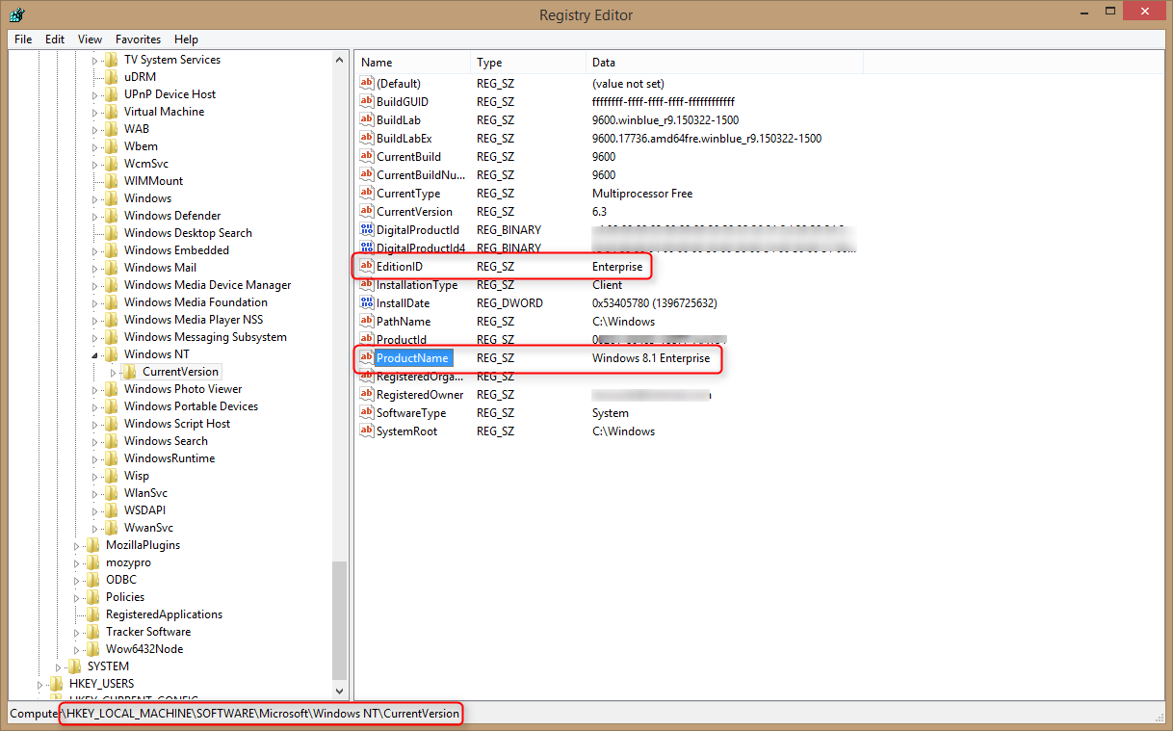Click the folder icon of Windows Search key
1173x731 pixels.
[112, 441]
